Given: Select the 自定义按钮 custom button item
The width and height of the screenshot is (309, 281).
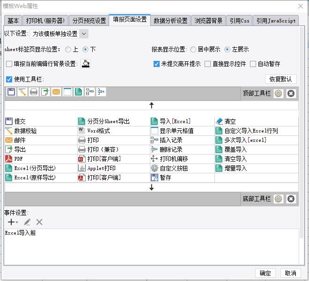Looking at the screenshot, I should pyautogui.click(x=182, y=168).
